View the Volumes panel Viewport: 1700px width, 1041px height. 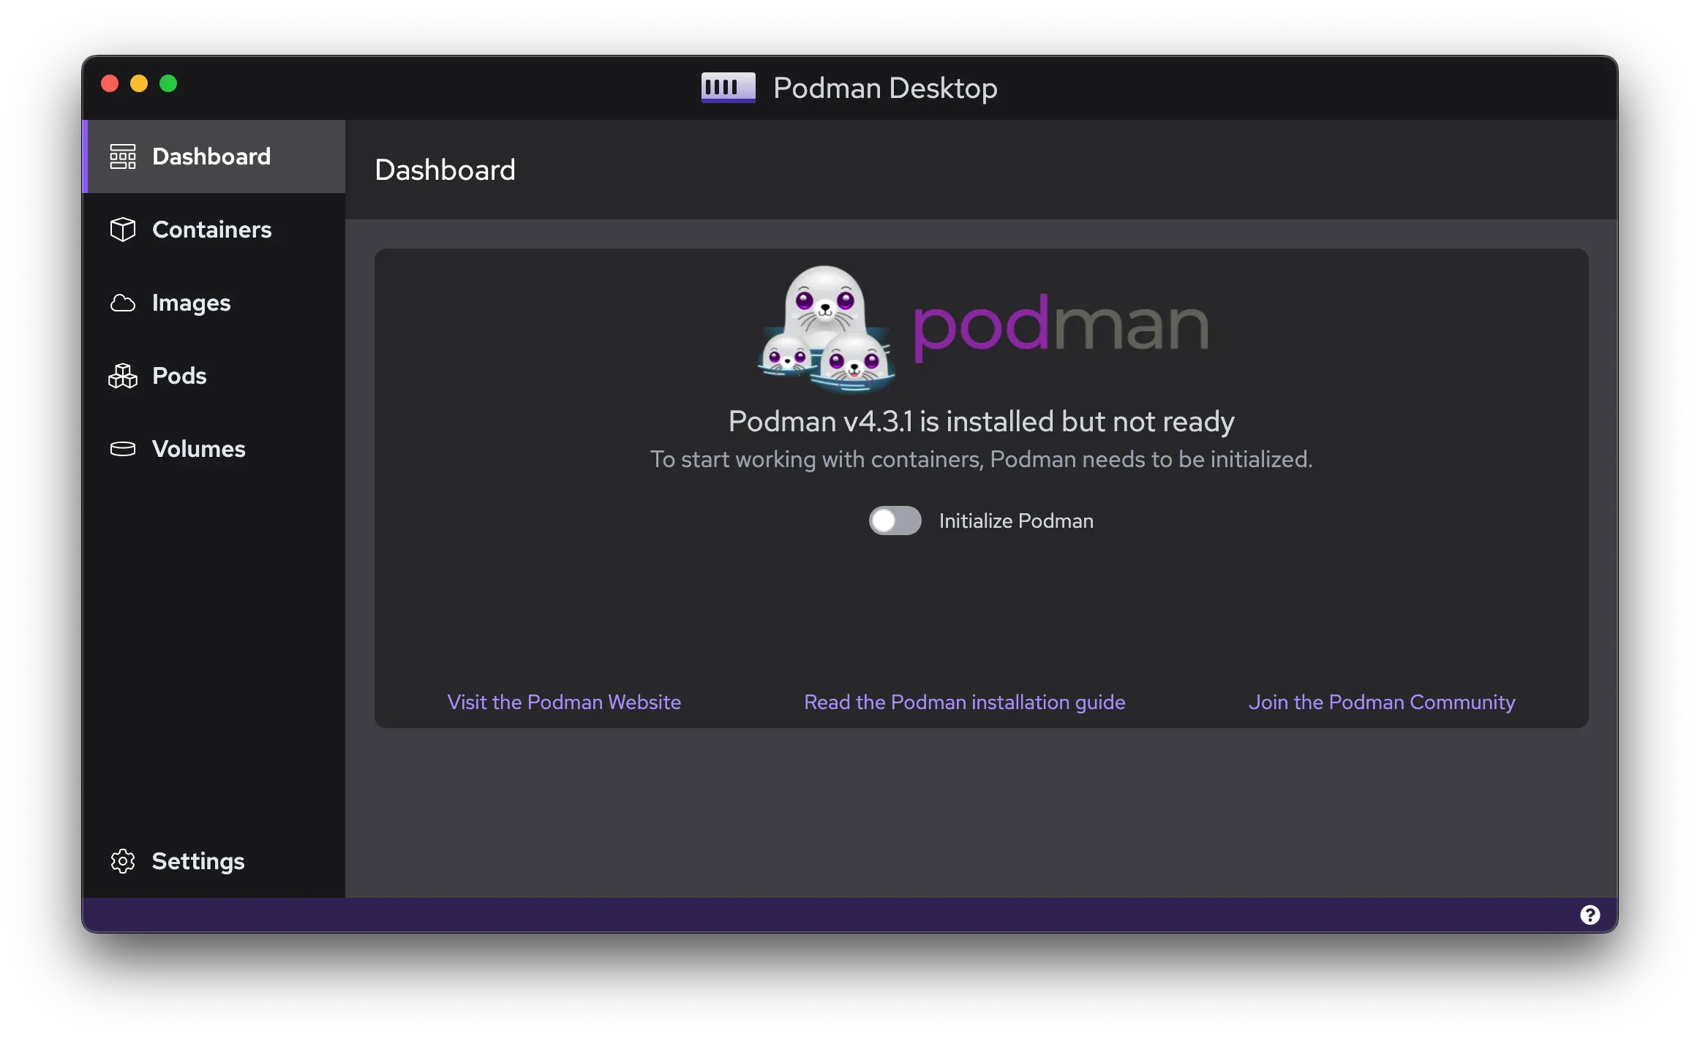(198, 448)
